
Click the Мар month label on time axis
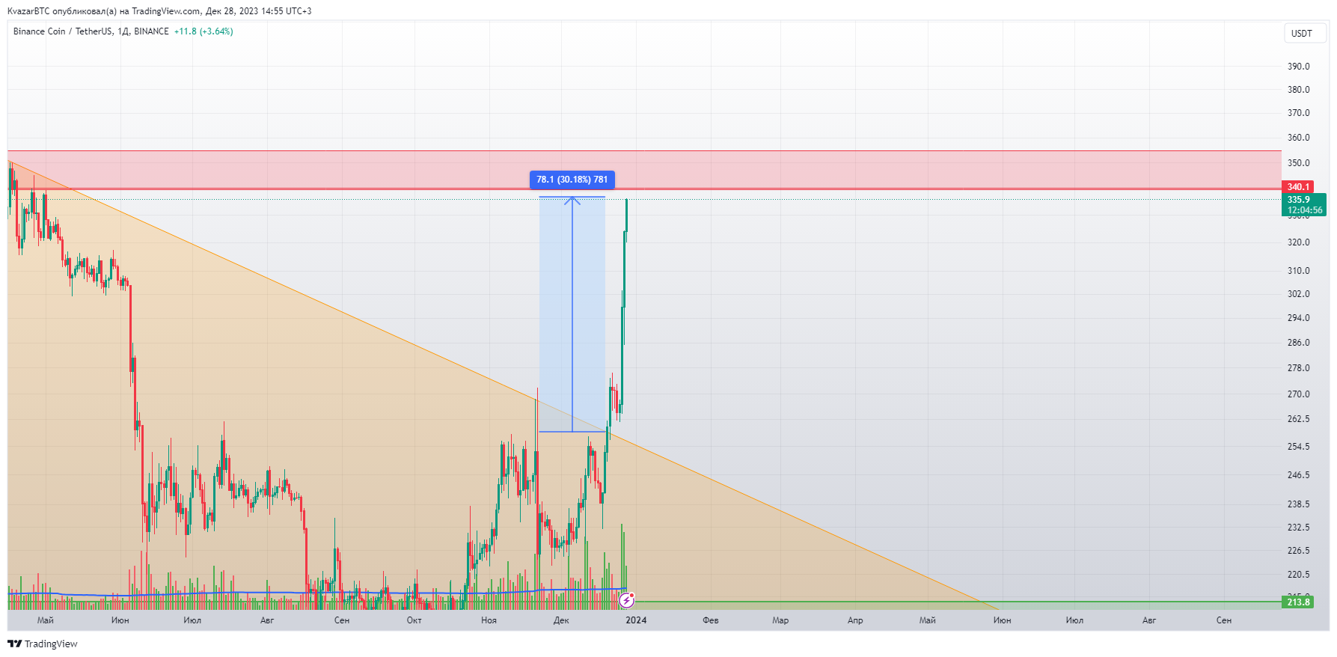click(x=780, y=620)
